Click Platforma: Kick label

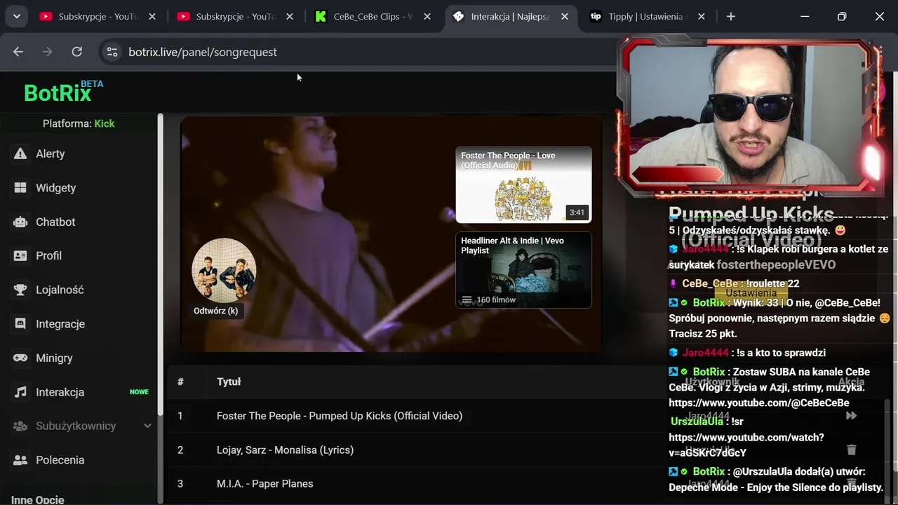(x=79, y=123)
